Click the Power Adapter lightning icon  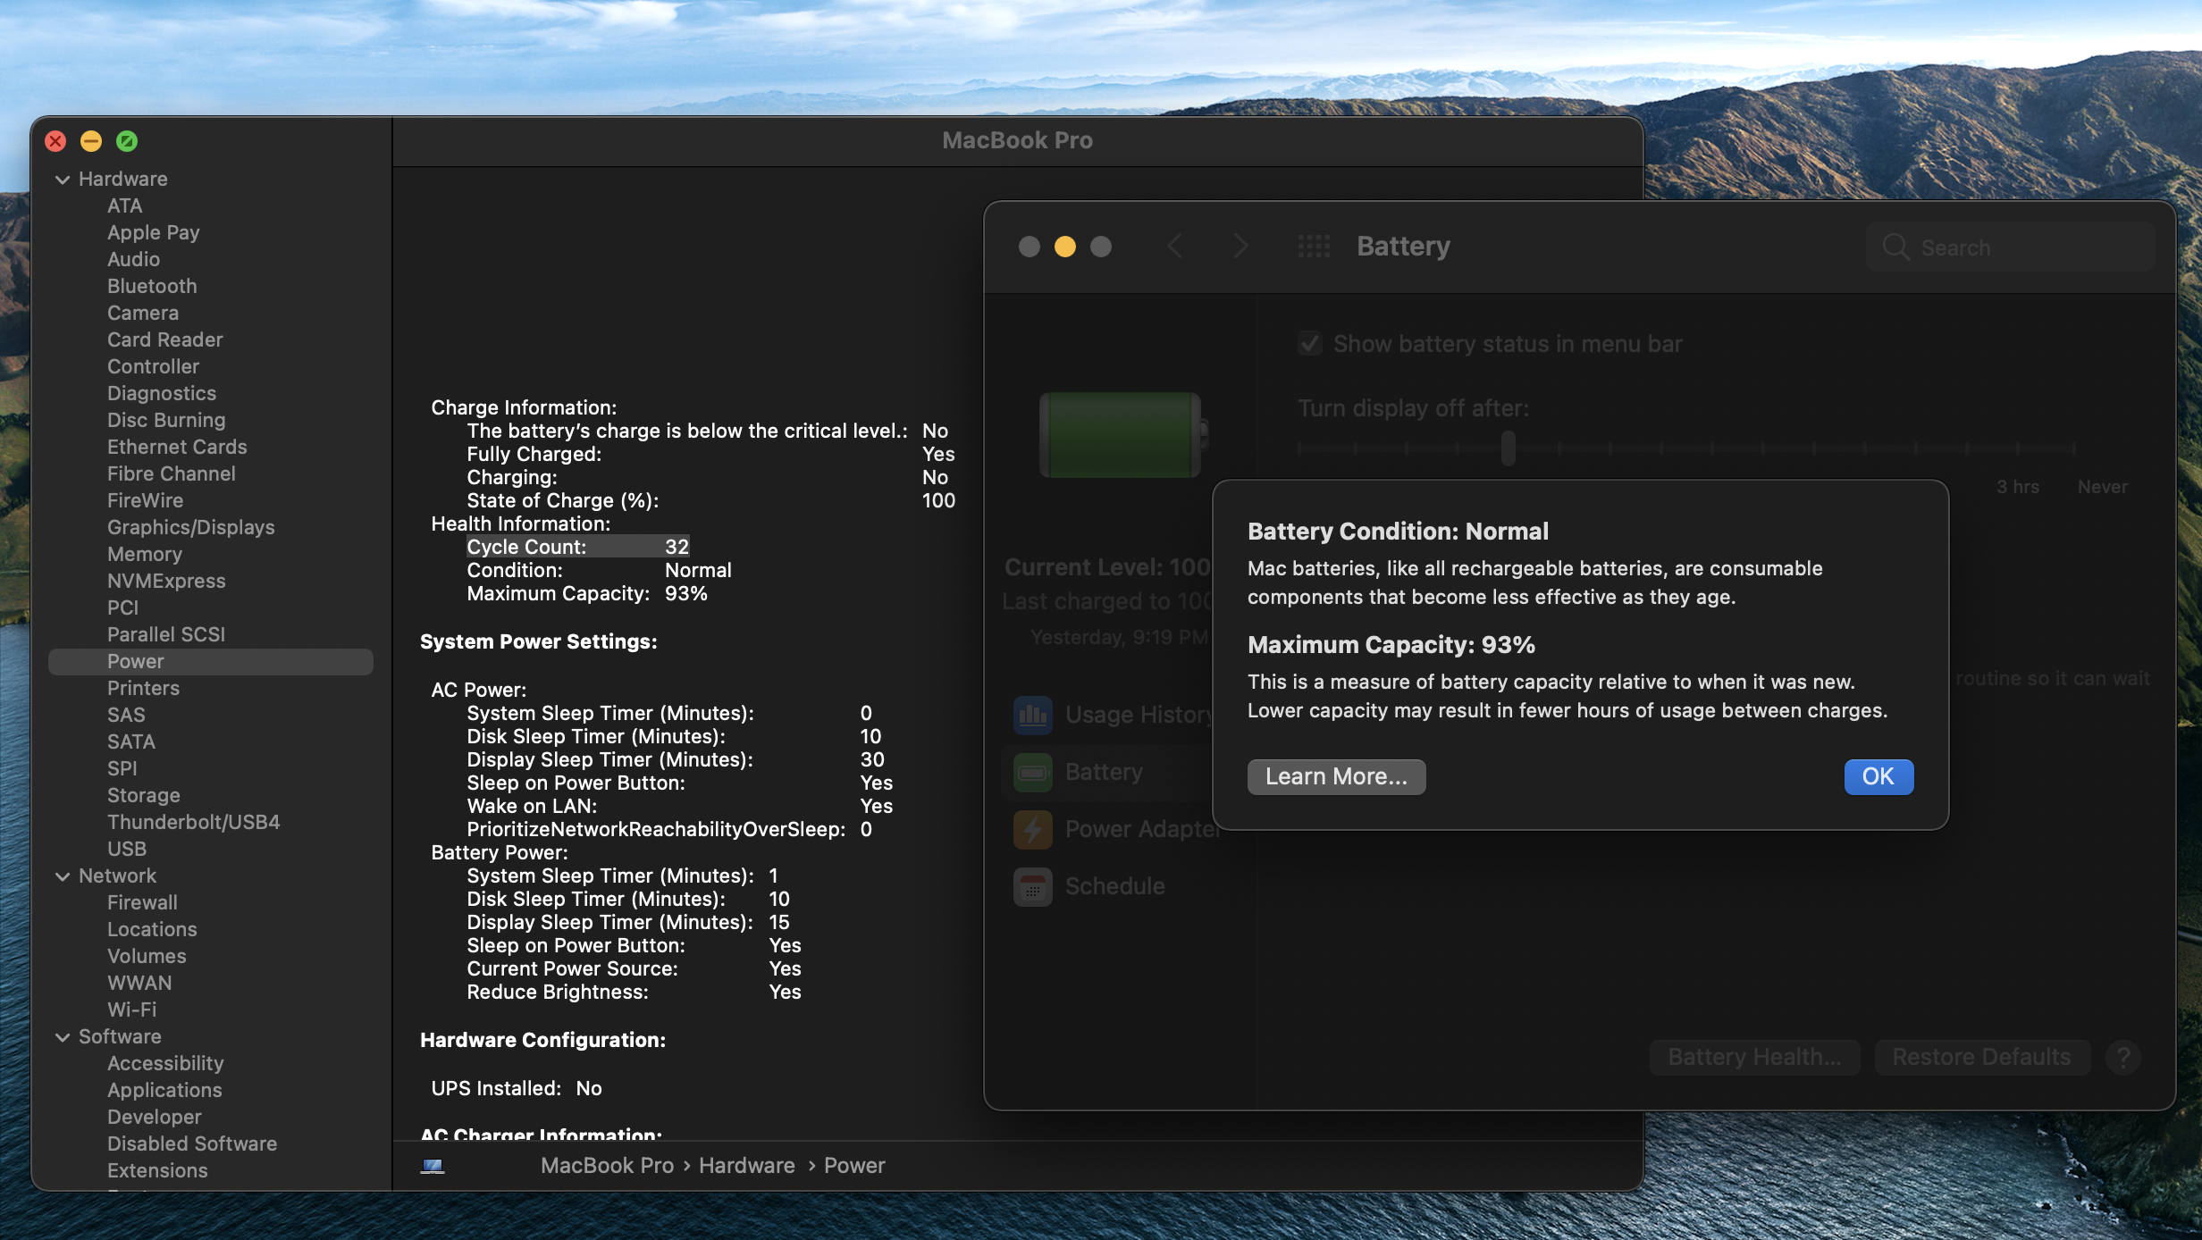[x=1032, y=829]
